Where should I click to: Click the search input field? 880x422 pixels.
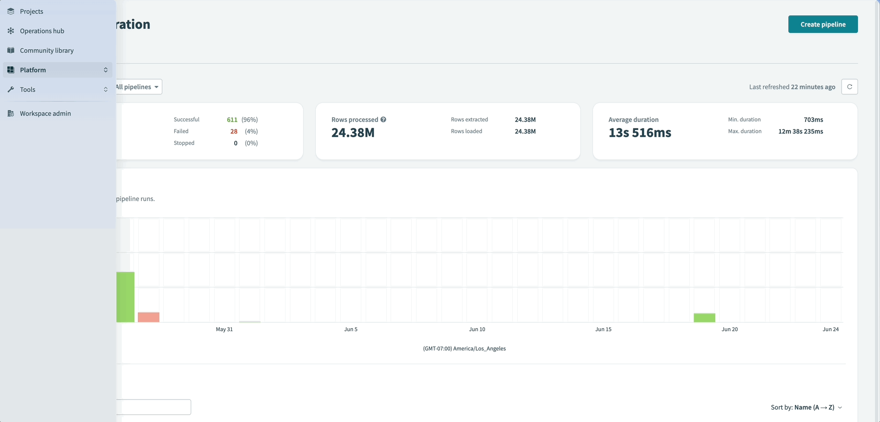coord(154,407)
